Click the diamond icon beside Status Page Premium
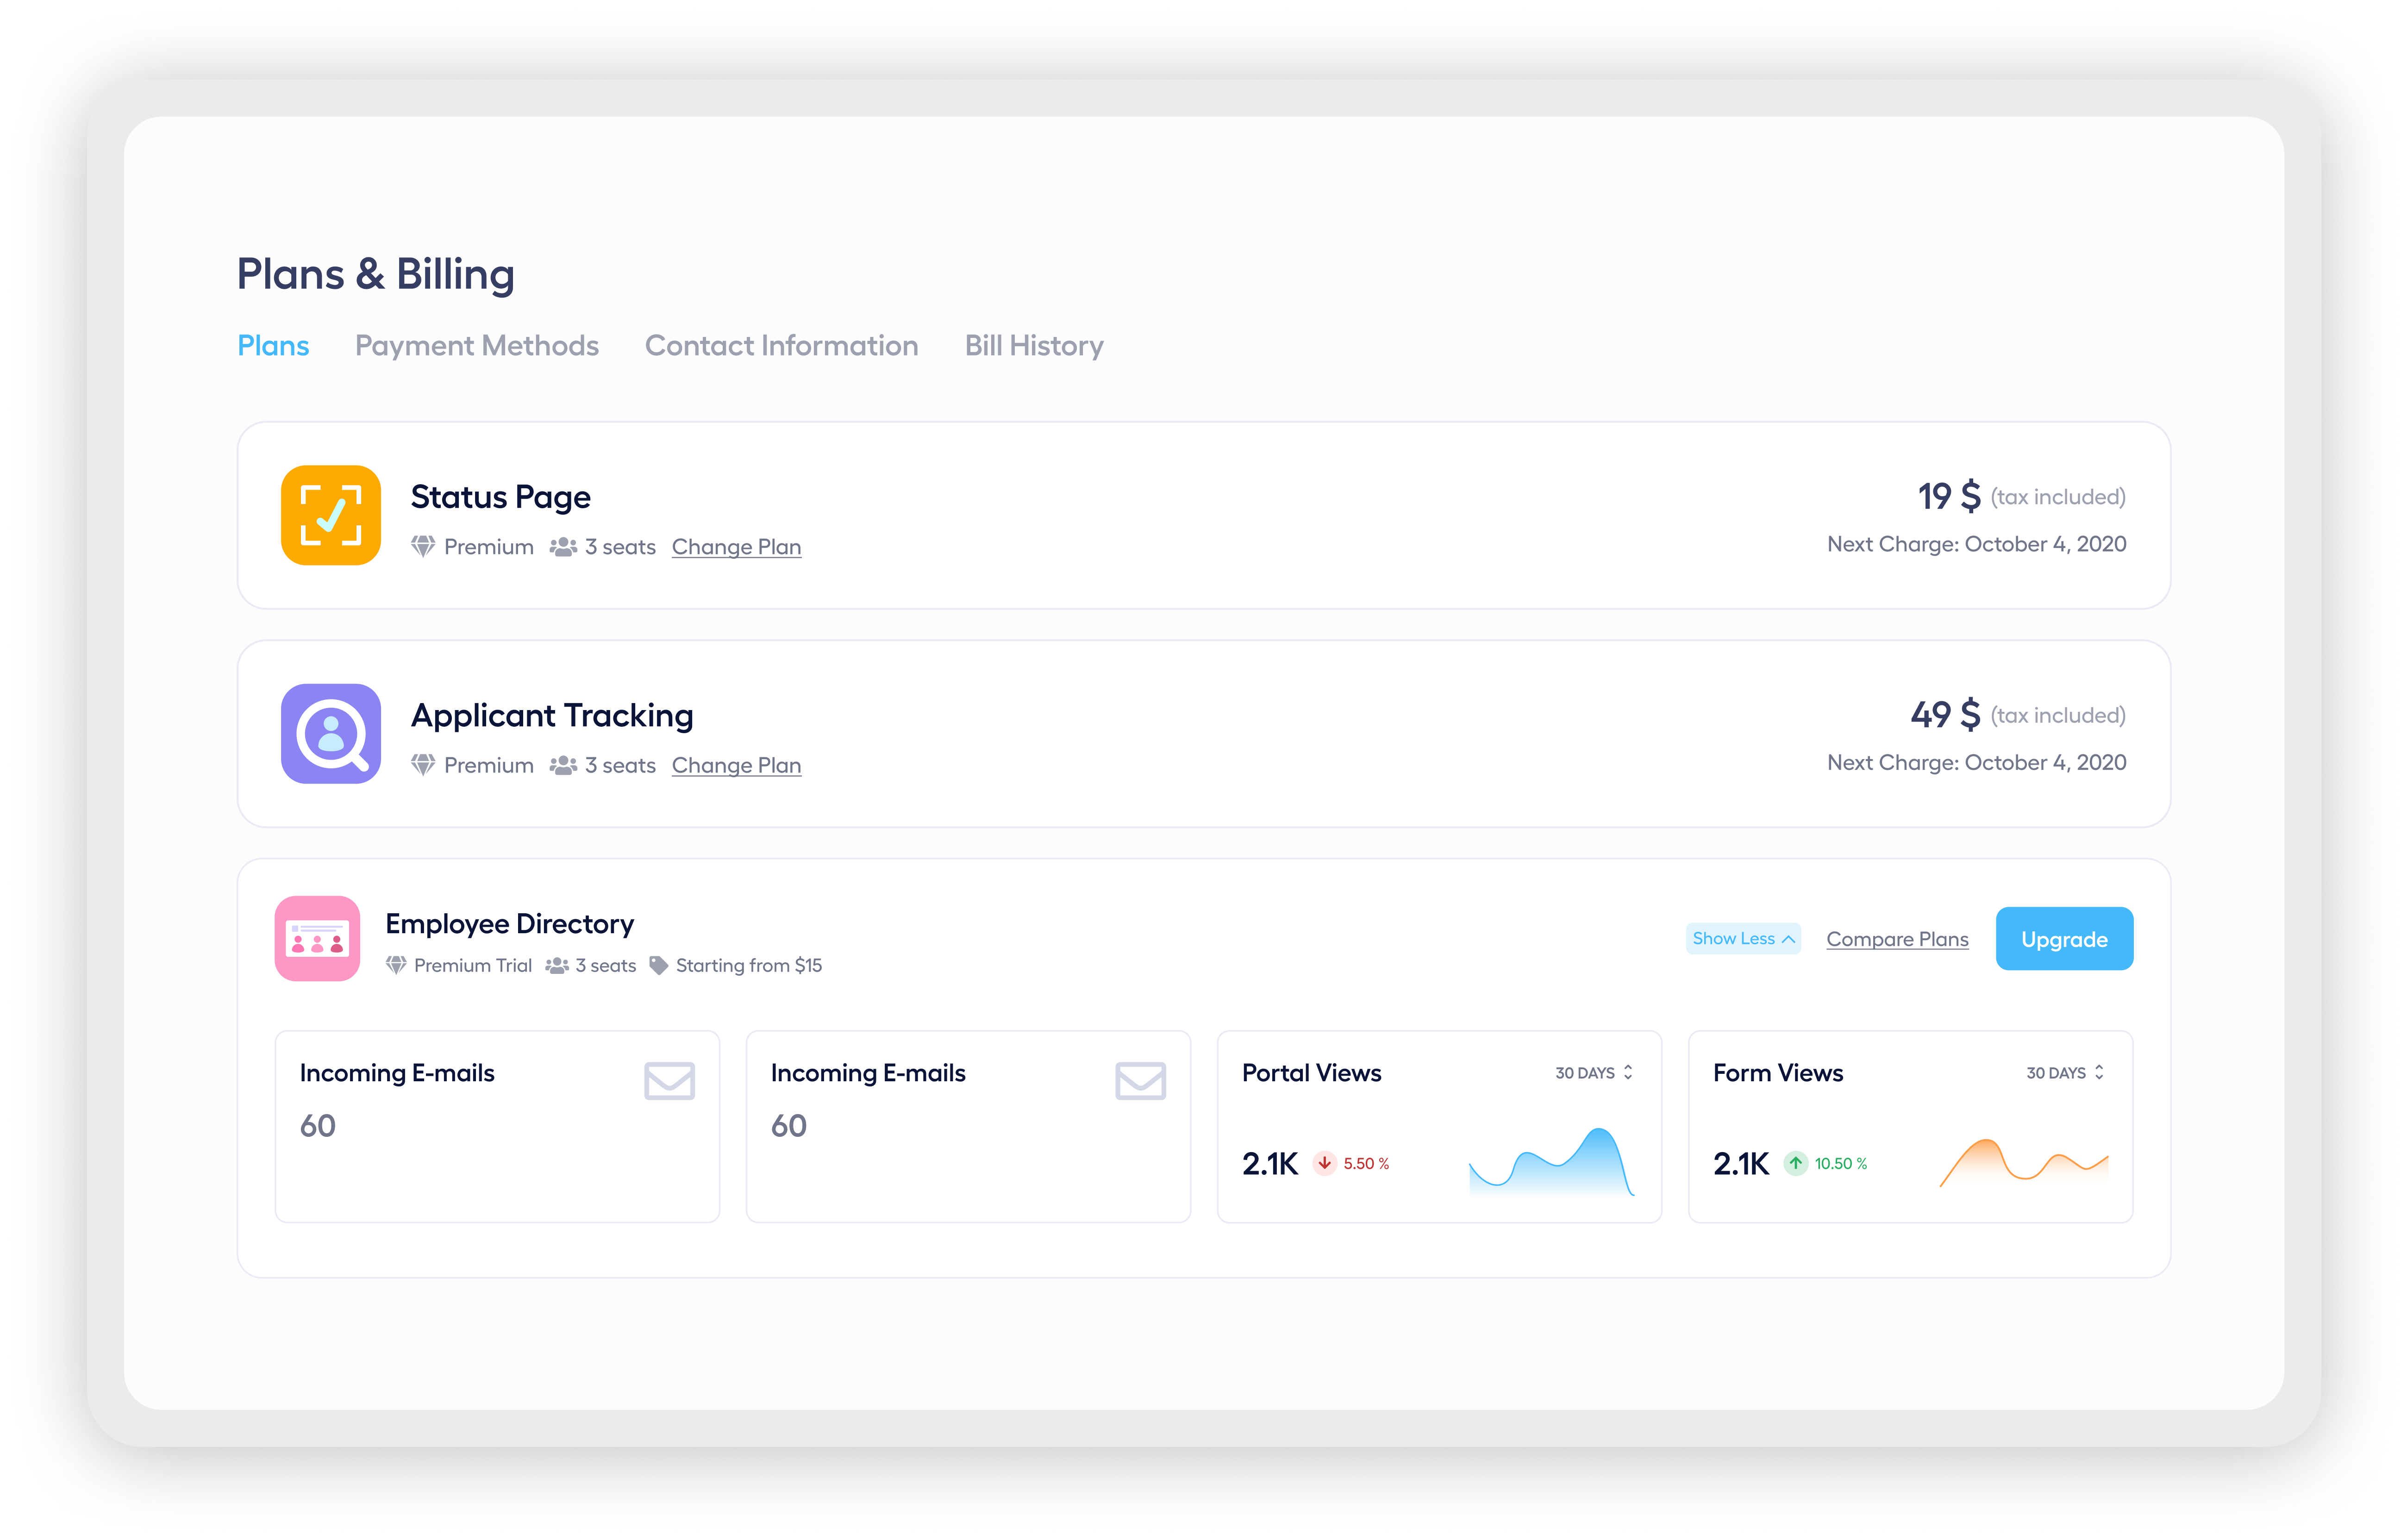 point(423,547)
